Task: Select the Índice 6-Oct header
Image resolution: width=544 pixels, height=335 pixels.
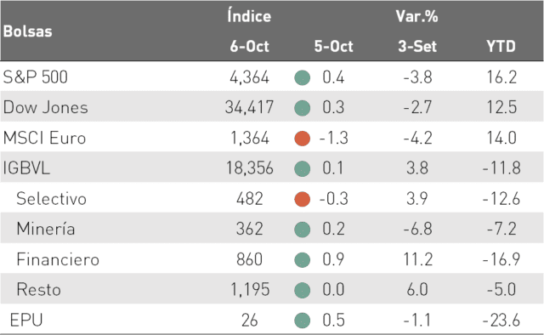Action: tap(249, 31)
